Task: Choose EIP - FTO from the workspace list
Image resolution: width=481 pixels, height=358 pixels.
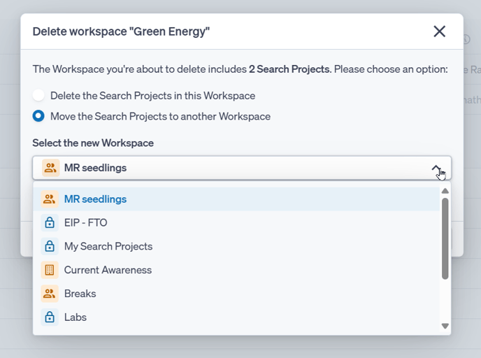Action: point(85,223)
